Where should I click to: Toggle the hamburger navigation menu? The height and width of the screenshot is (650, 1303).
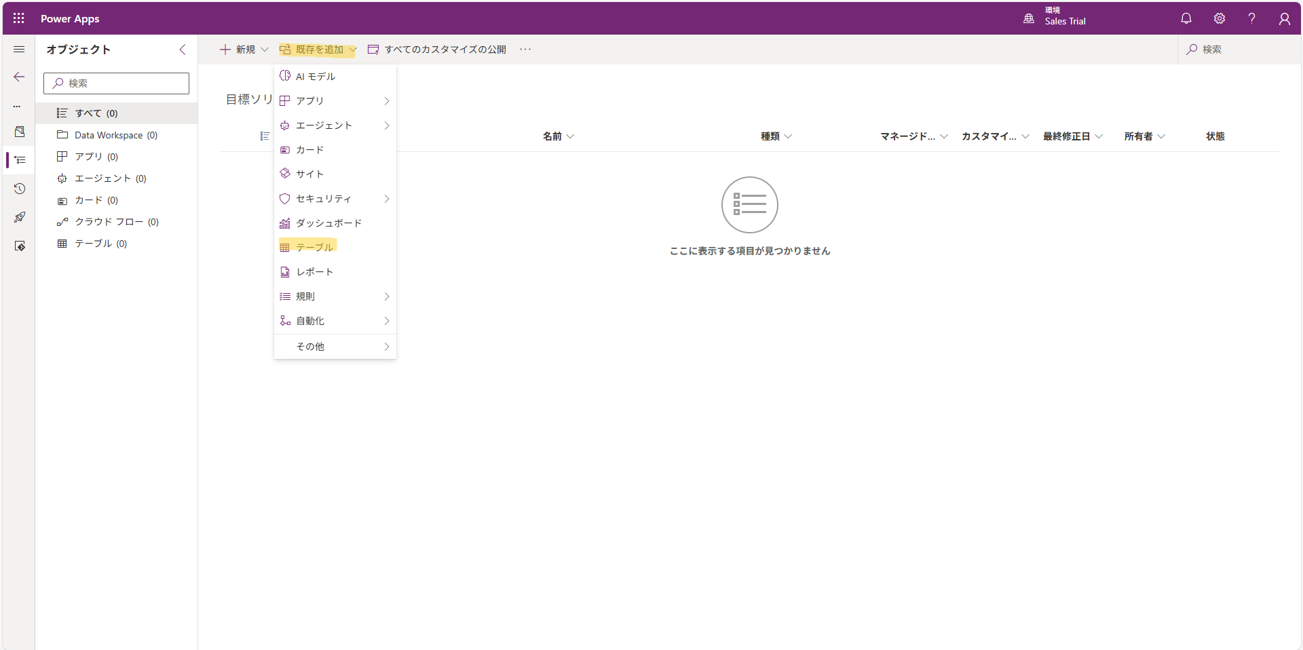(19, 50)
